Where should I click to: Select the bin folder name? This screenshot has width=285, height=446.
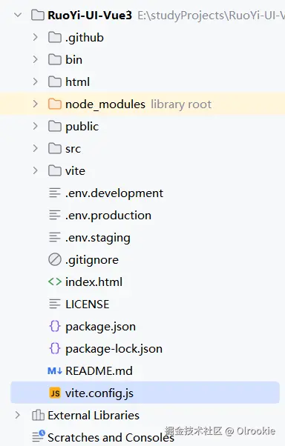[73, 60]
